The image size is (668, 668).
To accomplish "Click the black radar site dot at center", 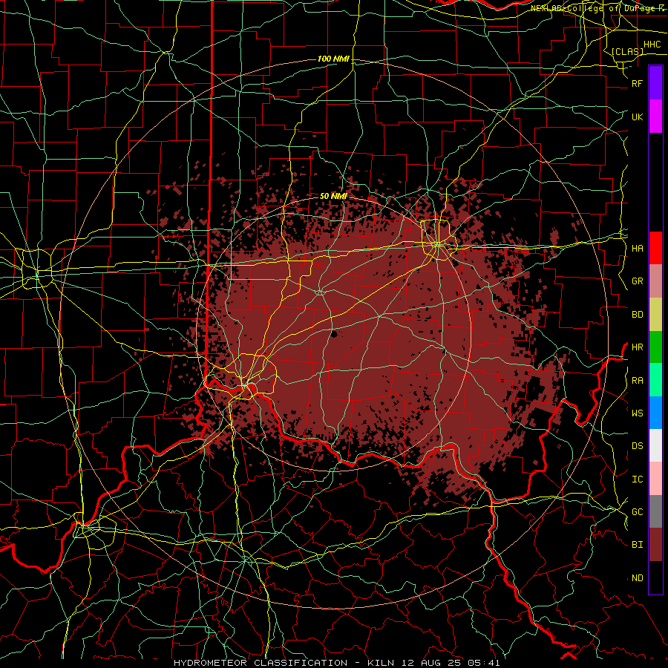I will (334, 334).
